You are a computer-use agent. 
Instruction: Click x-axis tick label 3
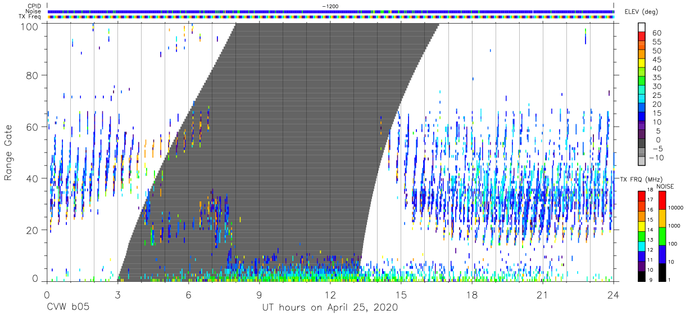point(117,294)
